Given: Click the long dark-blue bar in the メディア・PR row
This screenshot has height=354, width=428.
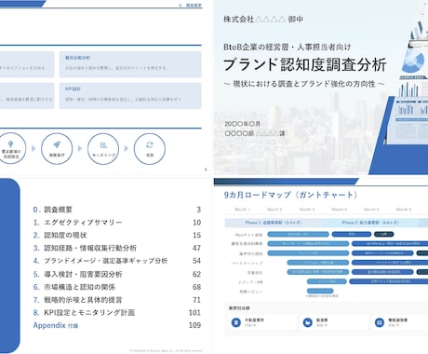Looking at the screenshot, I should coord(389,281).
